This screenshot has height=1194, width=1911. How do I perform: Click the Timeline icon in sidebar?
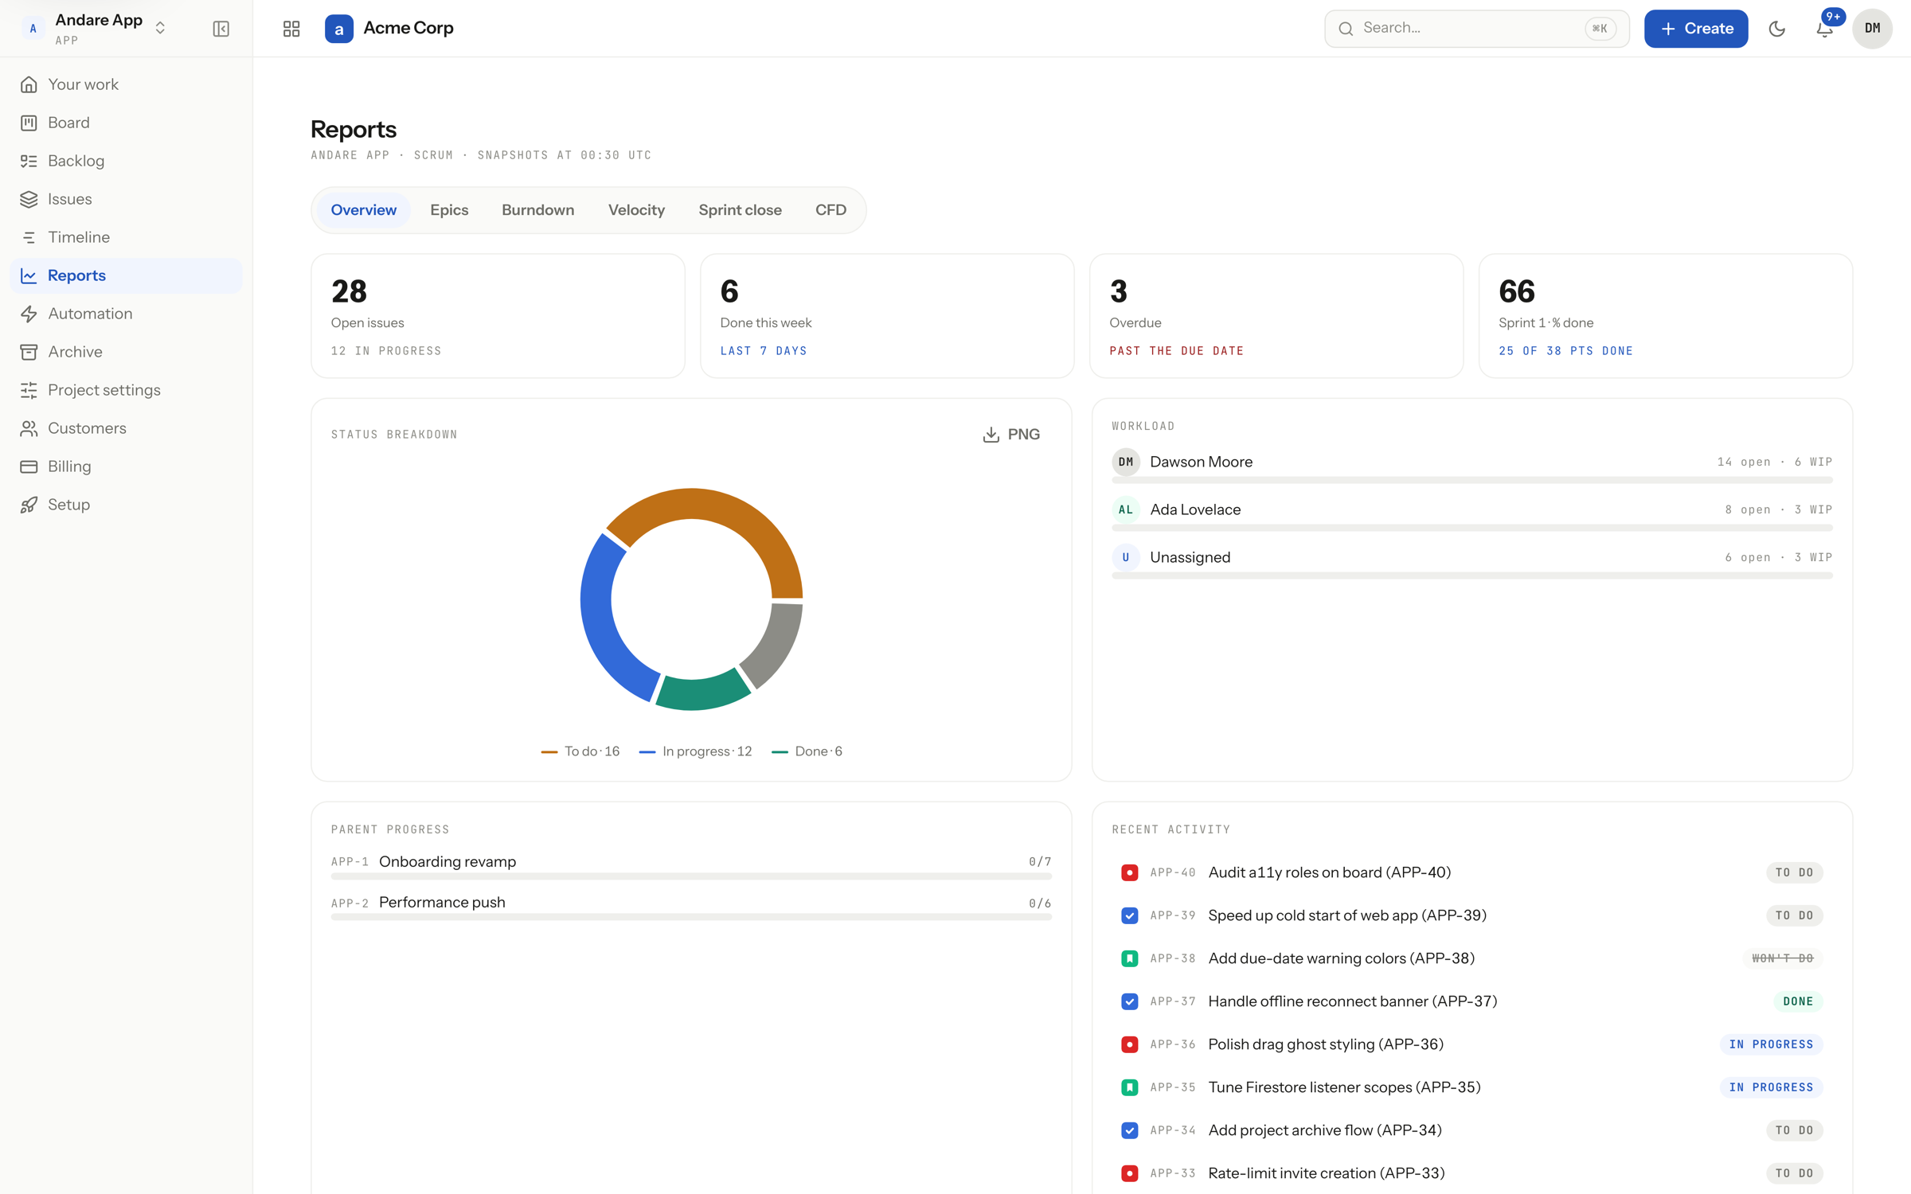(x=29, y=237)
